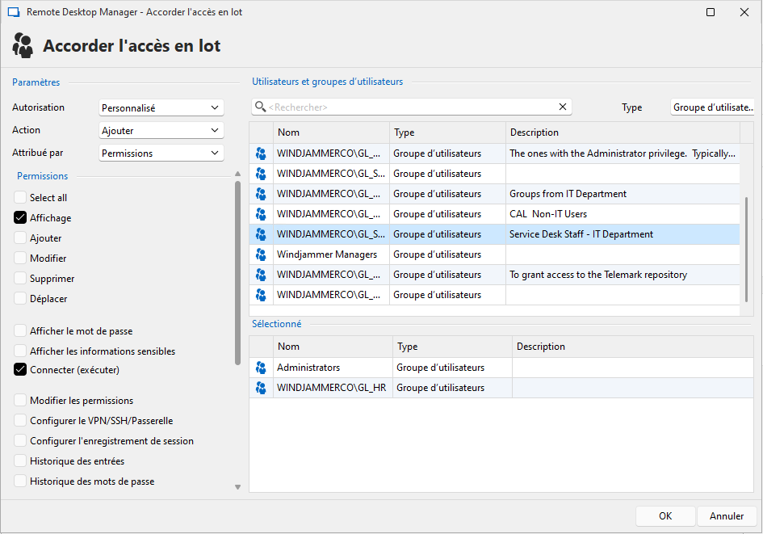This screenshot has width=763, height=534.
Task: Check the Select all checkbox
Action: pos(20,198)
